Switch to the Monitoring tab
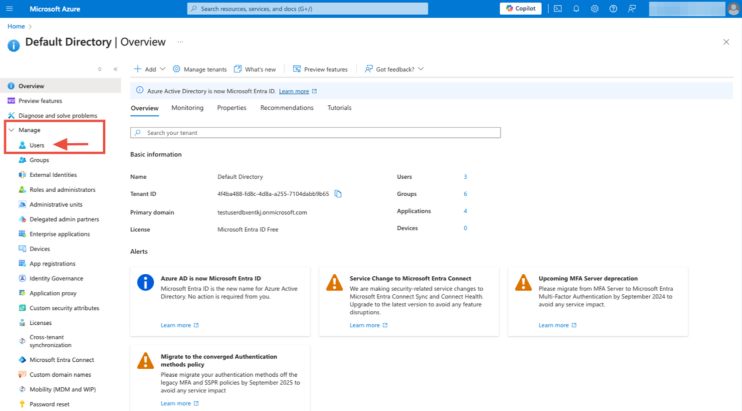The image size is (742, 411). click(x=187, y=108)
